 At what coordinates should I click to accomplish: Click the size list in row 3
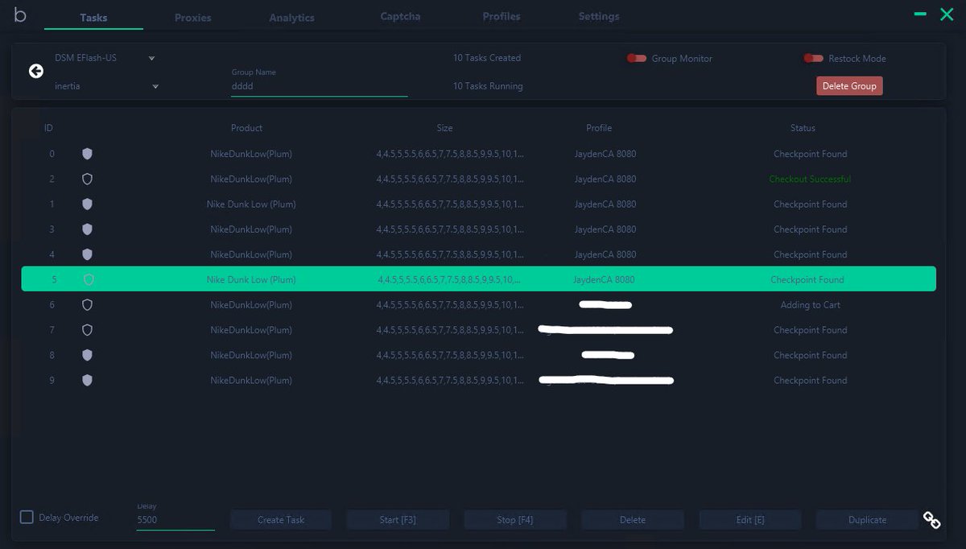coord(450,229)
